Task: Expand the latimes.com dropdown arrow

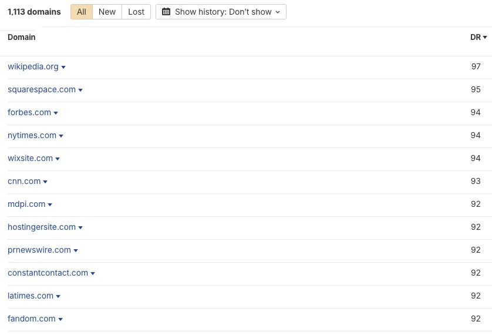Action: coord(58,296)
